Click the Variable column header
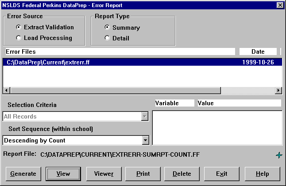The width and height of the screenshot is (286, 186). [x=175, y=103]
